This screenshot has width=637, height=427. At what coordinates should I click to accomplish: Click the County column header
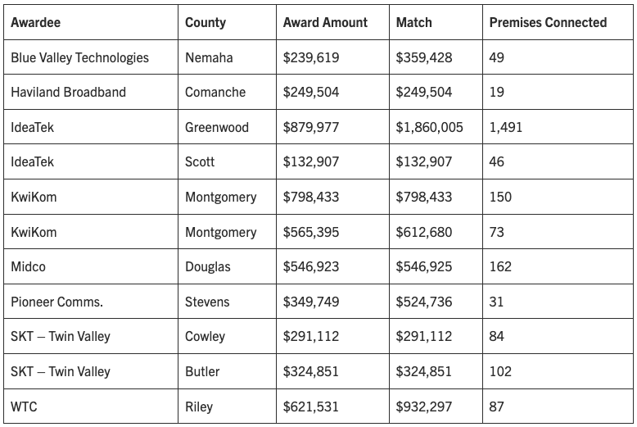point(206,23)
